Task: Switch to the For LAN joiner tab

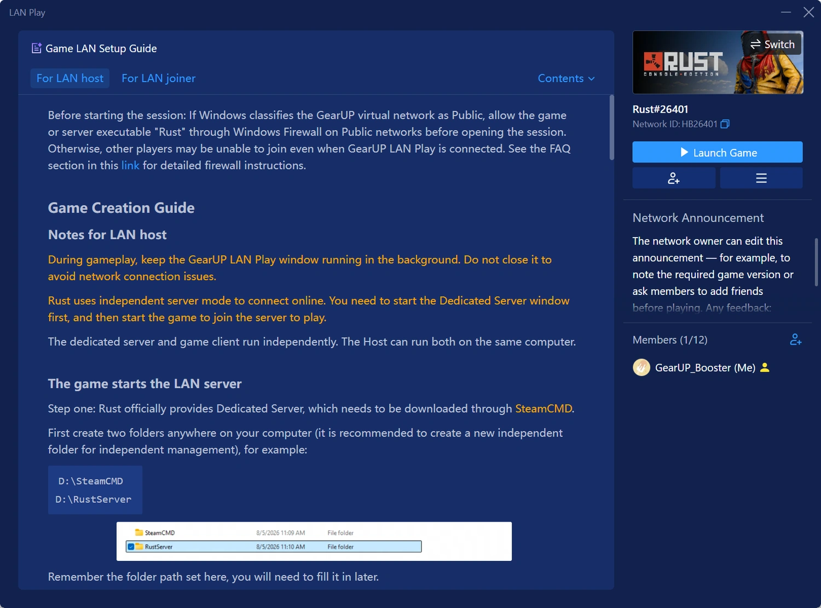Action: (x=158, y=78)
